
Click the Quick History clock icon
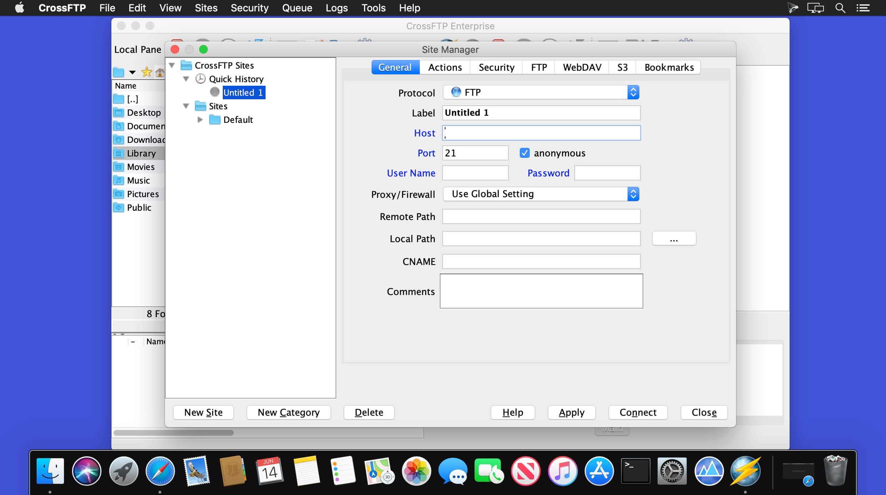click(x=201, y=79)
